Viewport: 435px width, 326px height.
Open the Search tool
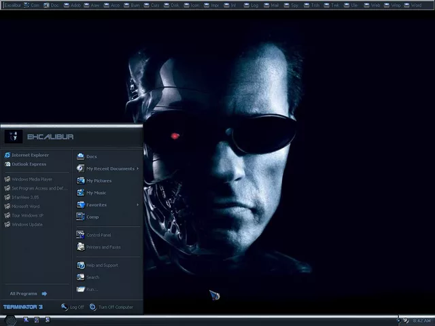92,277
